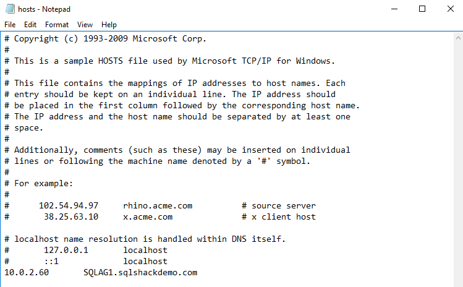Click on the 10.0.2.60 IP address
Viewport: 463px width, 287px height.
point(26,273)
